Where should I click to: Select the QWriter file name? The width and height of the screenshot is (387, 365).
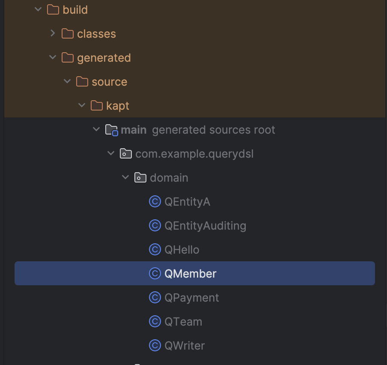(185, 345)
